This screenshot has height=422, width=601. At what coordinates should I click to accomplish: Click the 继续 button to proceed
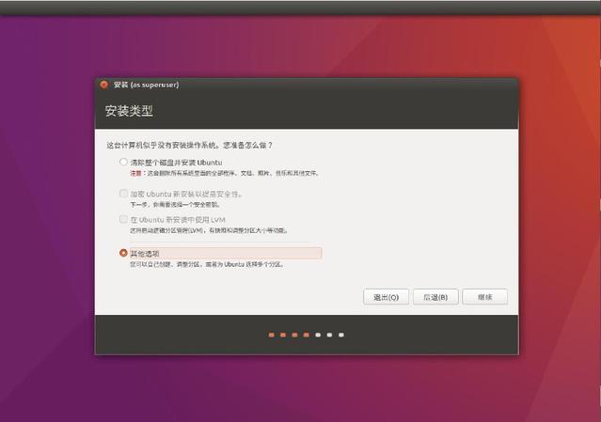(485, 297)
